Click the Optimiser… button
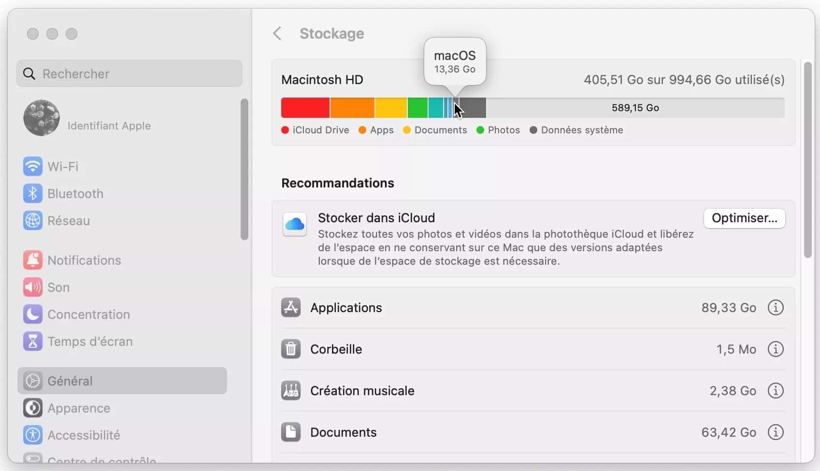The height and width of the screenshot is (471, 820). tap(744, 218)
